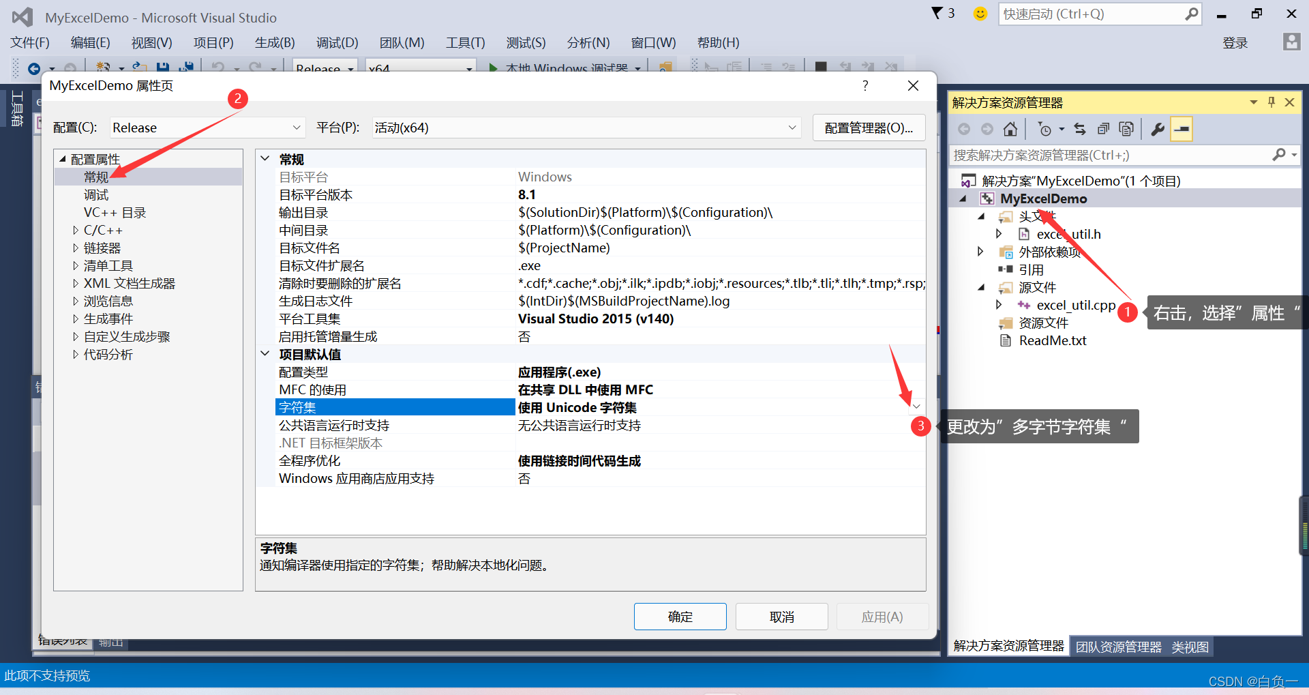Click the excel_util.h file icon
This screenshot has width=1309, height=695.
coord(1024,234)
